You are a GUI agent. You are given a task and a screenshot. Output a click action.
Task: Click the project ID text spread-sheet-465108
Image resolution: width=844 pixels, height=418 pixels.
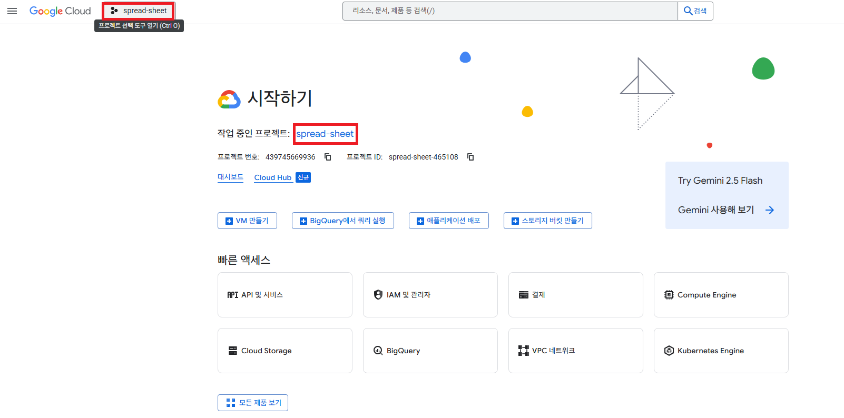[x=424, y=157]
